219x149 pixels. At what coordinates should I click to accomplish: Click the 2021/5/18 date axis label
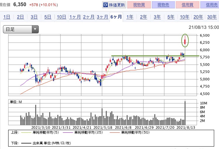coord(103,127)
